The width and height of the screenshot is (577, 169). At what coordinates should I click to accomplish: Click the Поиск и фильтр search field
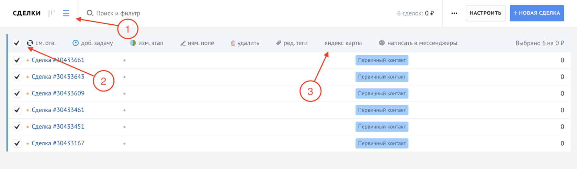[x=118, y=13]
